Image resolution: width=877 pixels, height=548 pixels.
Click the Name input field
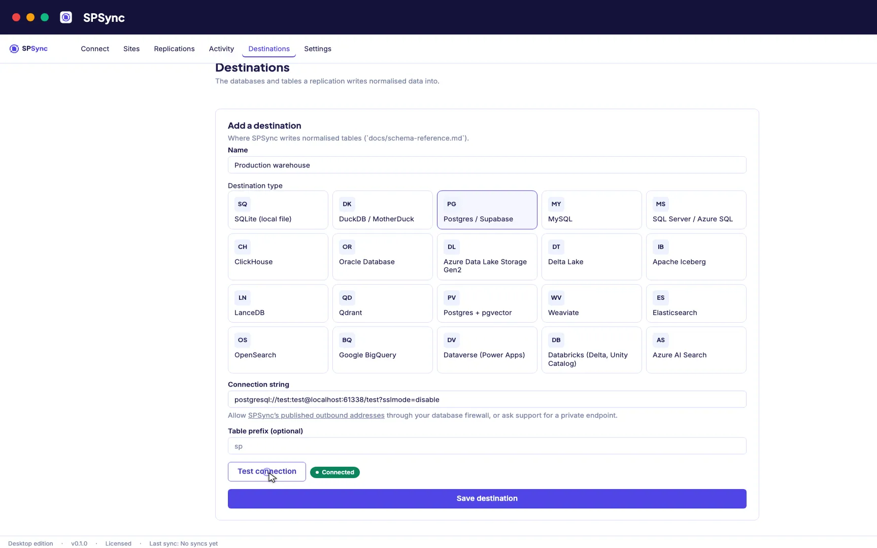pos(487,165)
